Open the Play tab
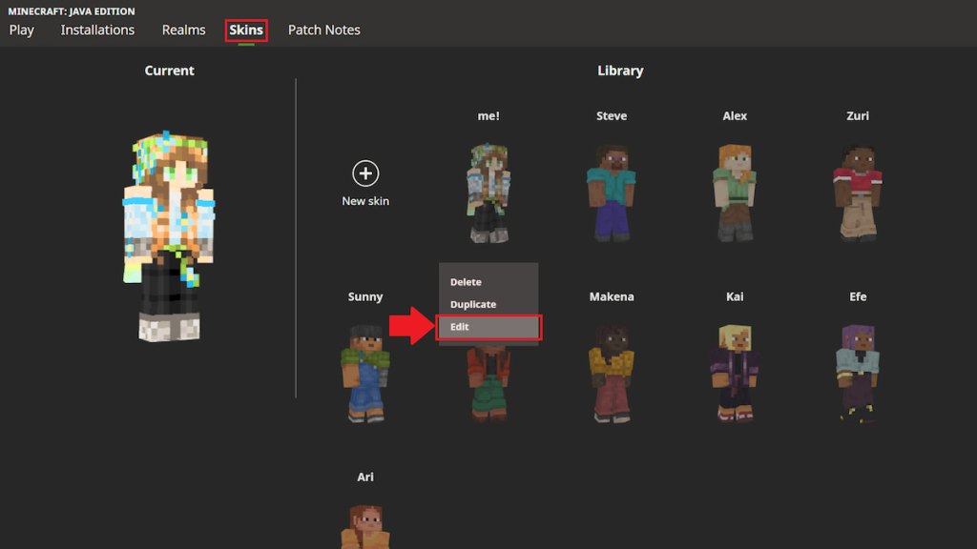Screen dimensions: 977x549 (22, 30)
